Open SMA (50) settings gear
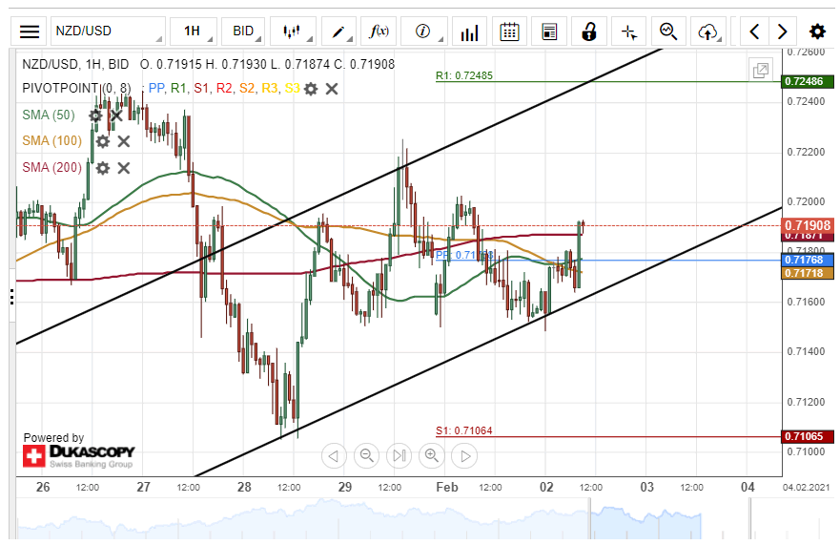Viewport: 840px width, 545px height. pos(94,115)
